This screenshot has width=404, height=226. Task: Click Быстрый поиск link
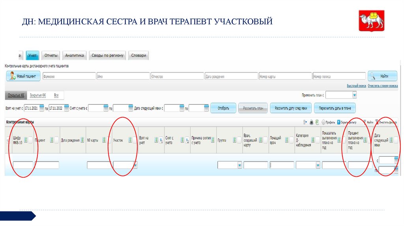(356, 86)
